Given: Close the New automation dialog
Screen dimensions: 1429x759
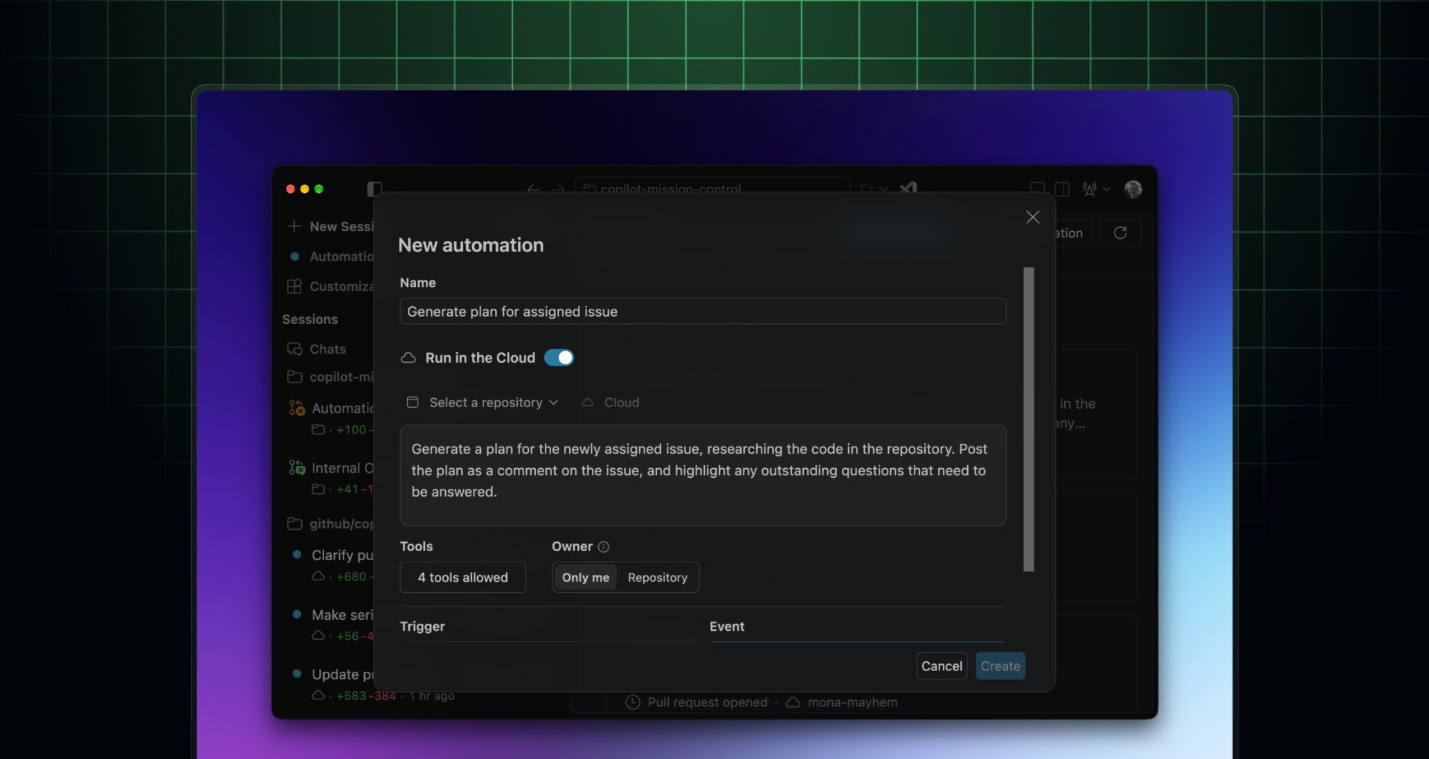Looking at the screenshot, I should click(1033, 217).
